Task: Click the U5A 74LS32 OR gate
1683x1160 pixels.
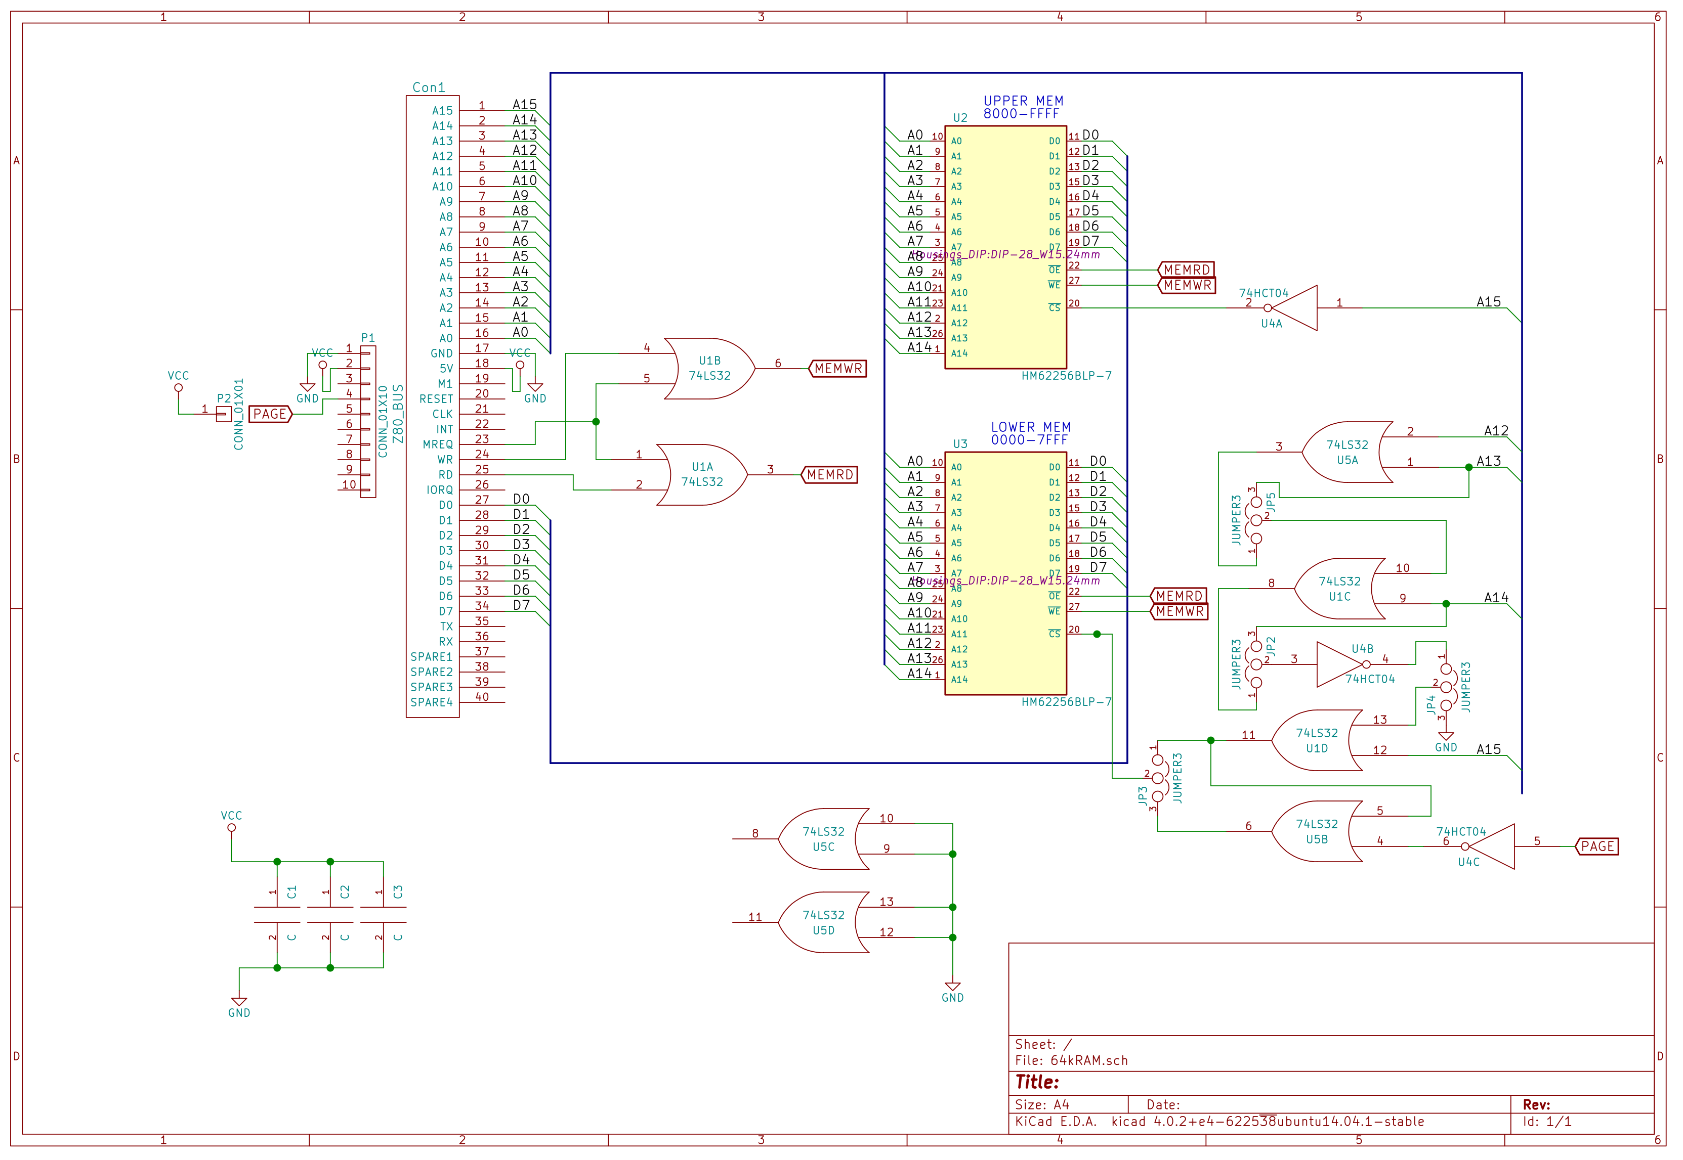Action: tap(1347, 452)
